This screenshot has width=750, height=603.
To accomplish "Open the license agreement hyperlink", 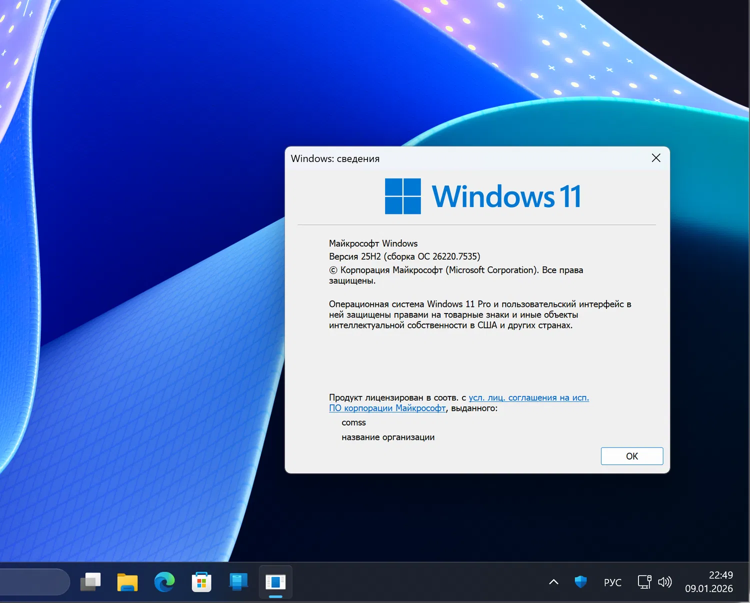I will pyautogui.click(x=528, y=397).
